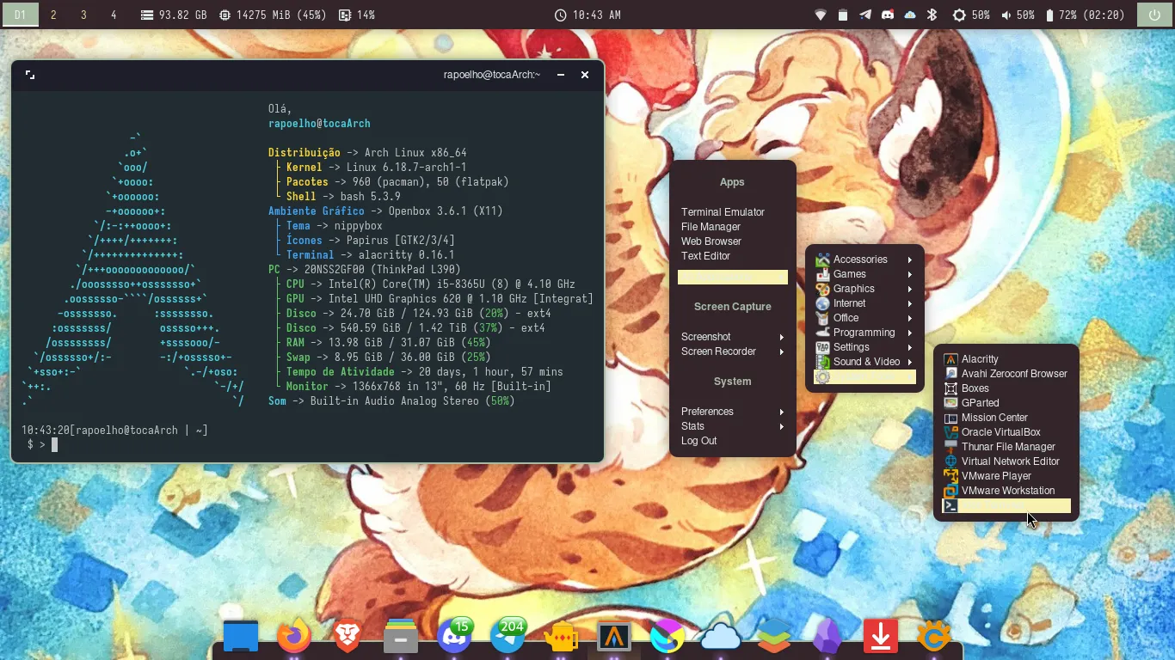
Task: Open Telegram dock icon with 204 badge
Action: [x=508, y=637]
